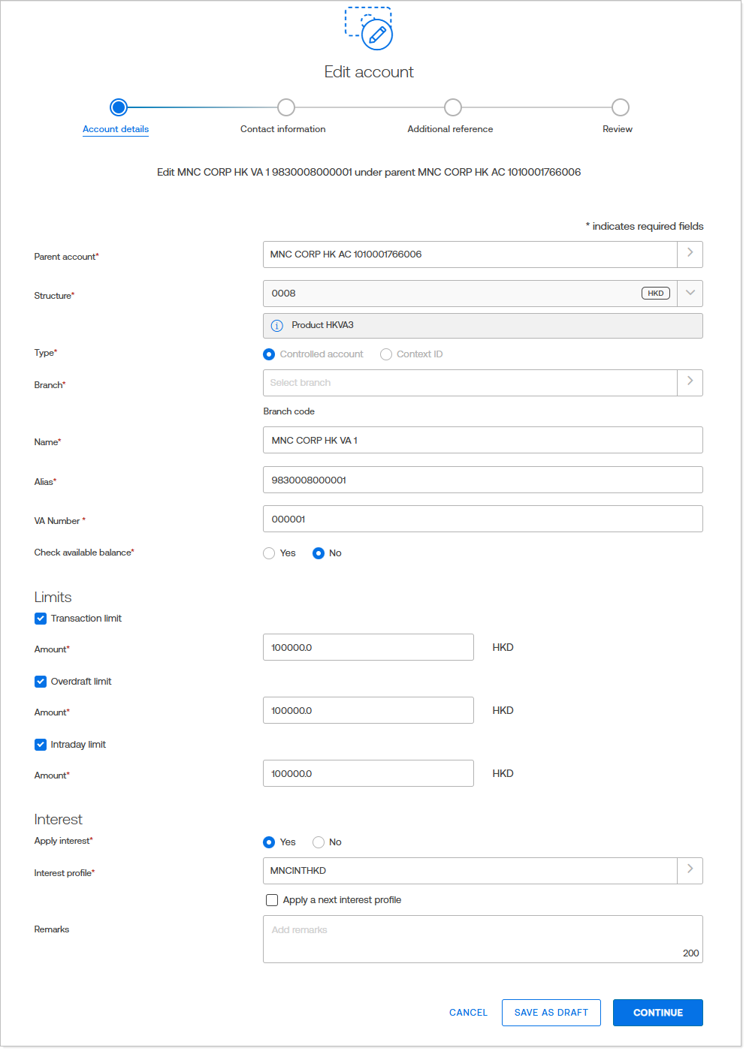Image resolution: width=746 pixels, height=1051 pixels.
Task: Expand the Structure 0008 dropdown
Action: click(x=690, y=294)
